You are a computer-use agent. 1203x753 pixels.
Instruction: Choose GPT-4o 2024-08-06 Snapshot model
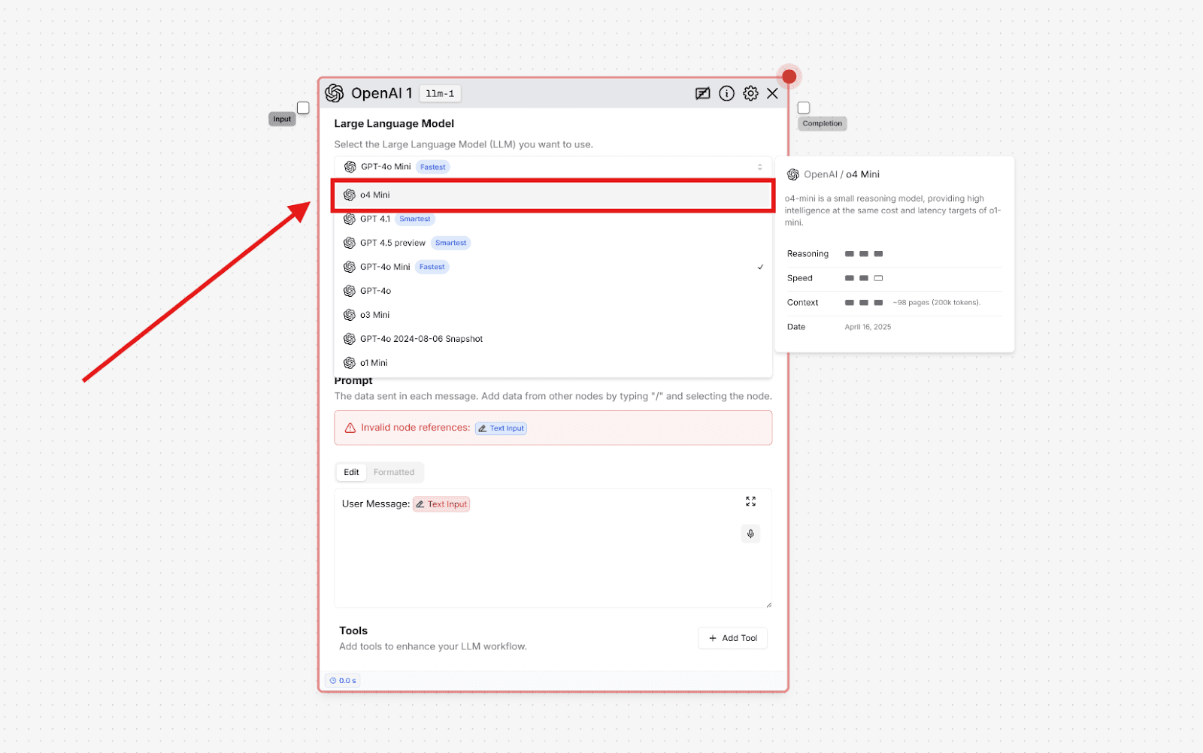click(553, 339)
